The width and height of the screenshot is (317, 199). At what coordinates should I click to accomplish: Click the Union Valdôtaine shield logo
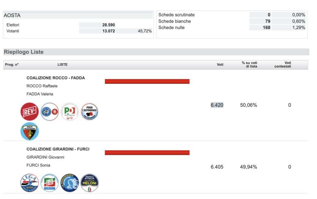click(29, 131)
